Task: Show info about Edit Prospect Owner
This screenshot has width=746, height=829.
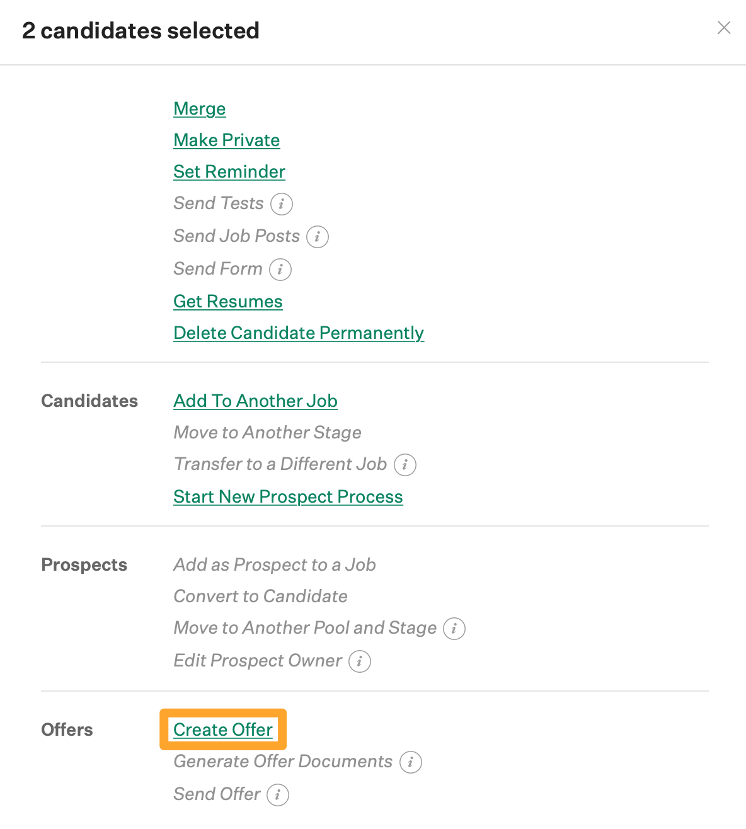Action: (x=360, y=661)
